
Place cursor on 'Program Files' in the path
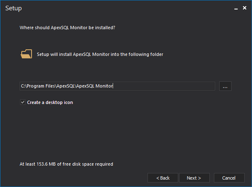[x=41, y=86]
